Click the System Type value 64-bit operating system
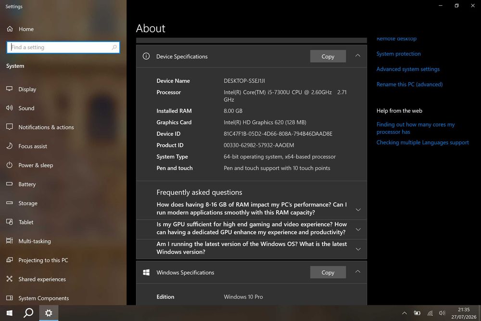The height and width of the screenshot is (321, 481). click(279, 156)
